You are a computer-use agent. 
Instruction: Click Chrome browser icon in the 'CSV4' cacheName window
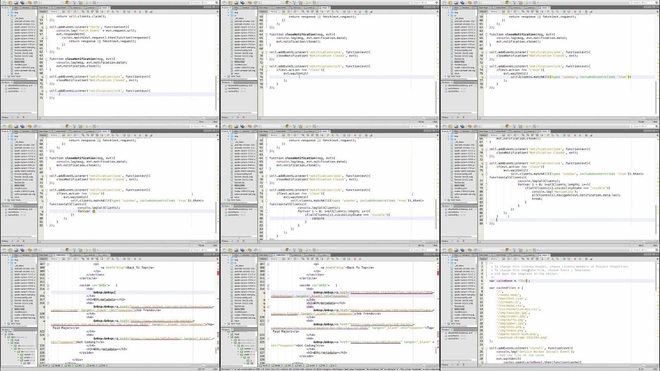507,250
